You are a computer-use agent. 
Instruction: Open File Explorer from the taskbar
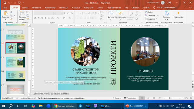pyautogui.click(x=41, y=106)
